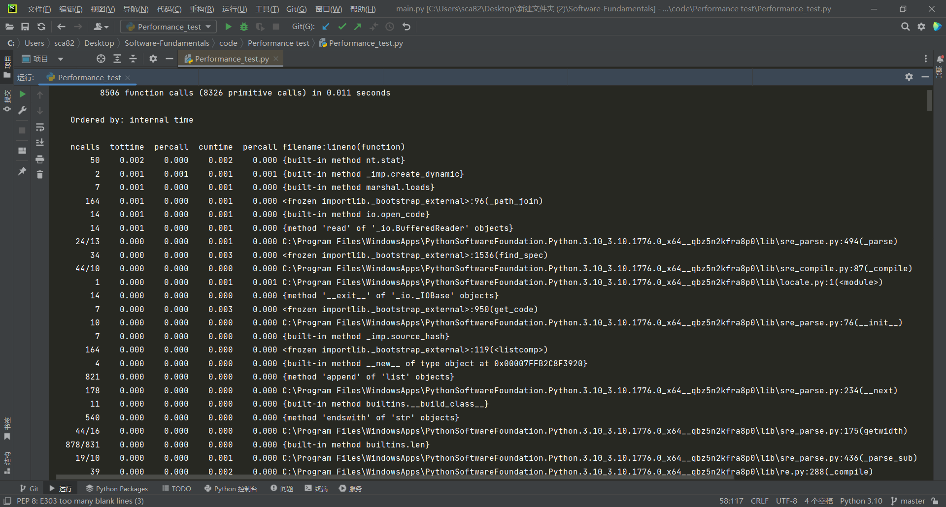Change file encoding UTF-8
Viewport: 946px width, 507px height.
pos(786,501)
